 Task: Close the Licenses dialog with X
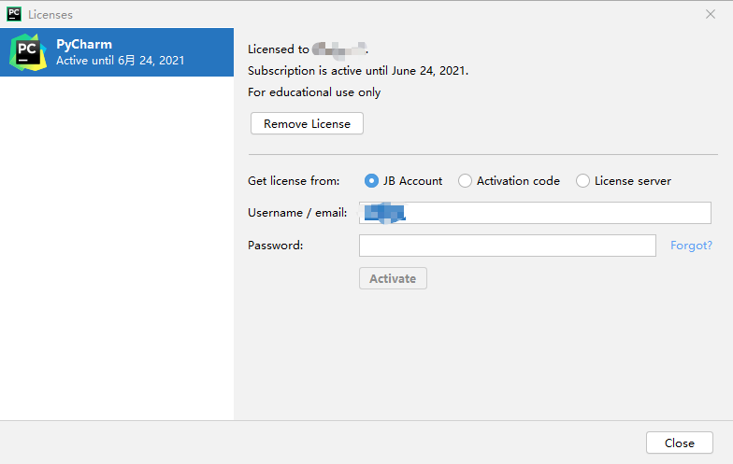coord(711,14)
